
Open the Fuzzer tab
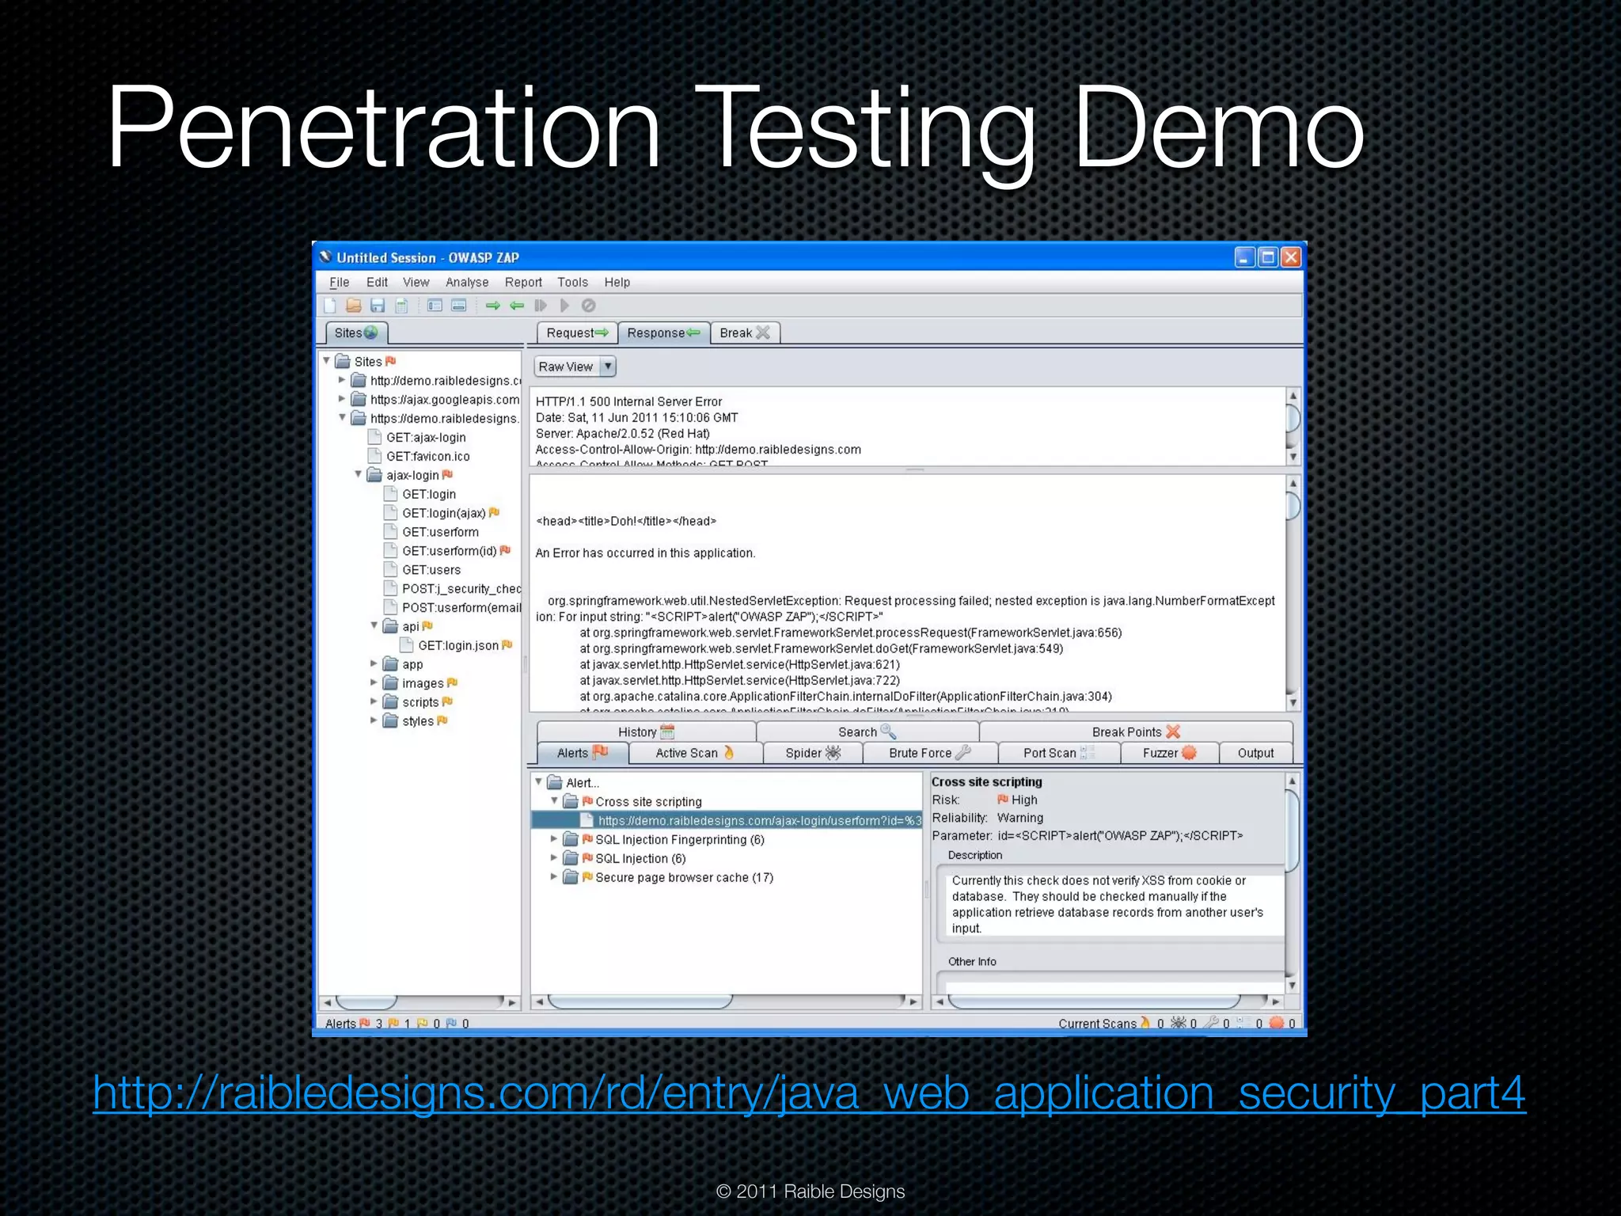tap(1168, 753)
